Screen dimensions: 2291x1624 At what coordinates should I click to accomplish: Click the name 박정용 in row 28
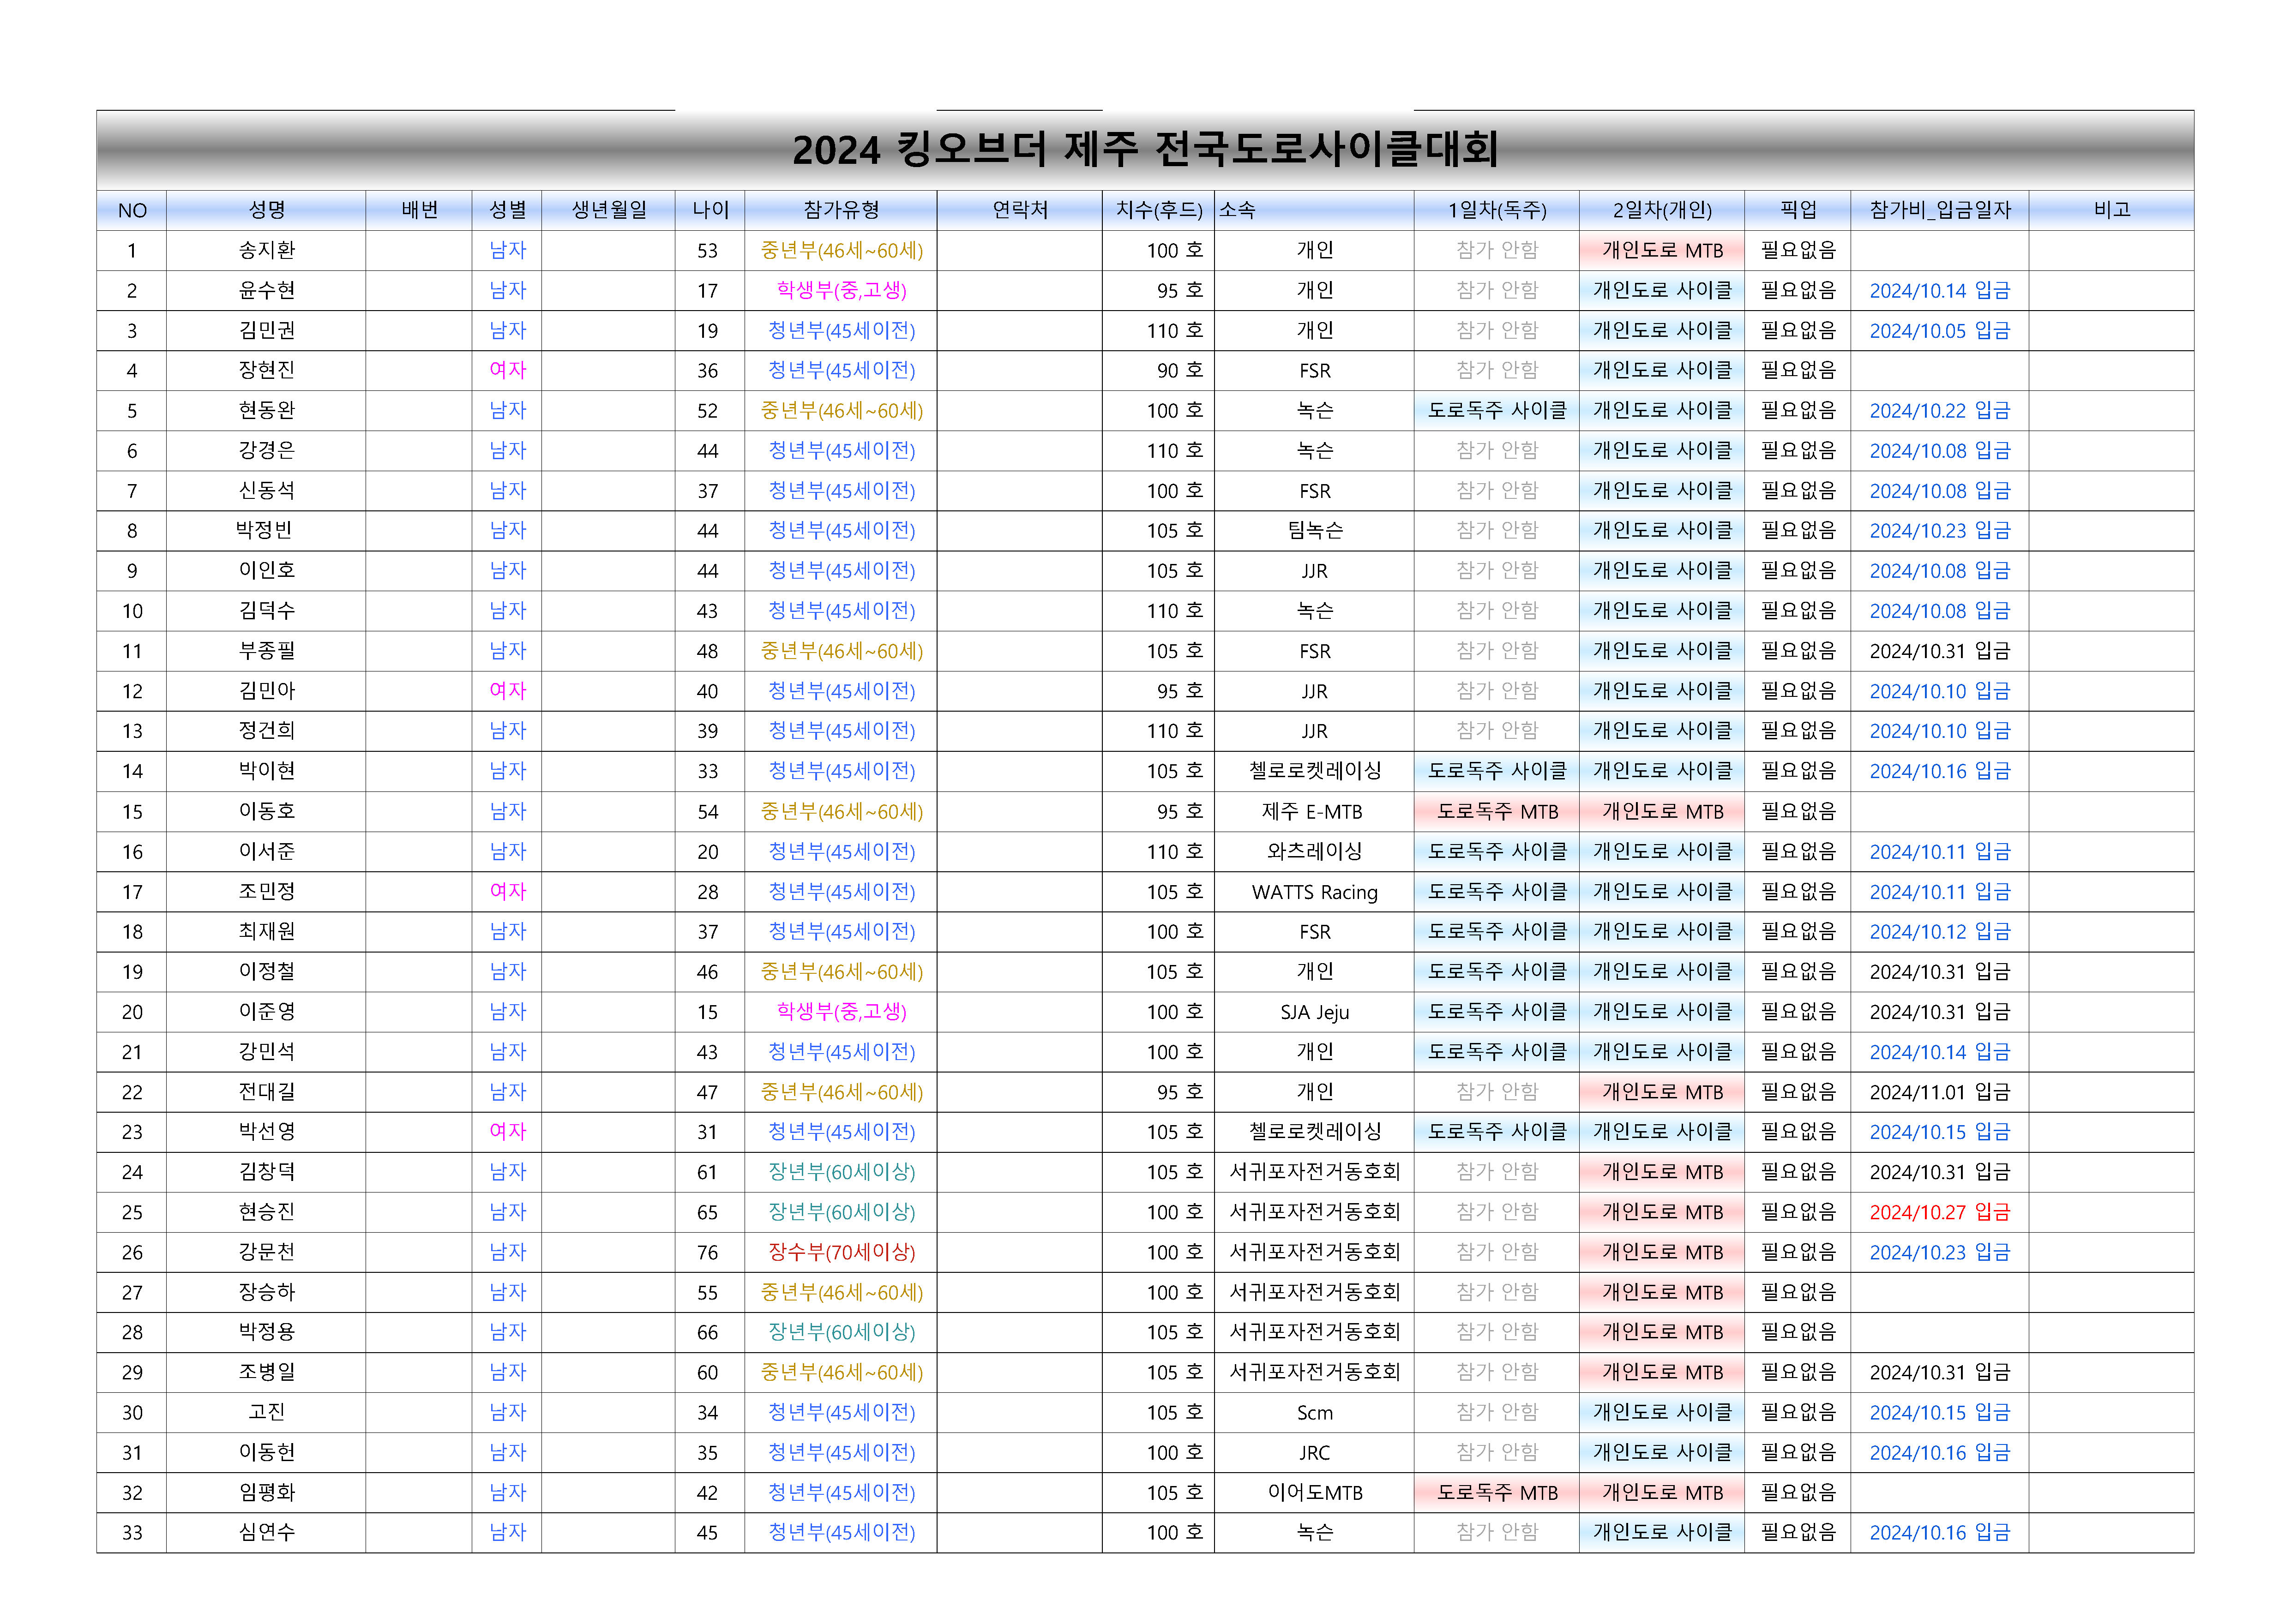(x=267, y=1332)
